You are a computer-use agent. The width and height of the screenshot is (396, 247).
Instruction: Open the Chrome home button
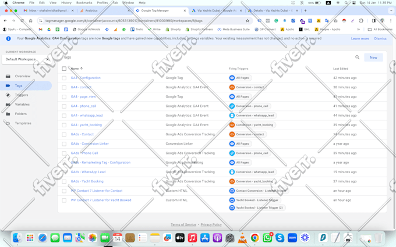tap(30, 21)
